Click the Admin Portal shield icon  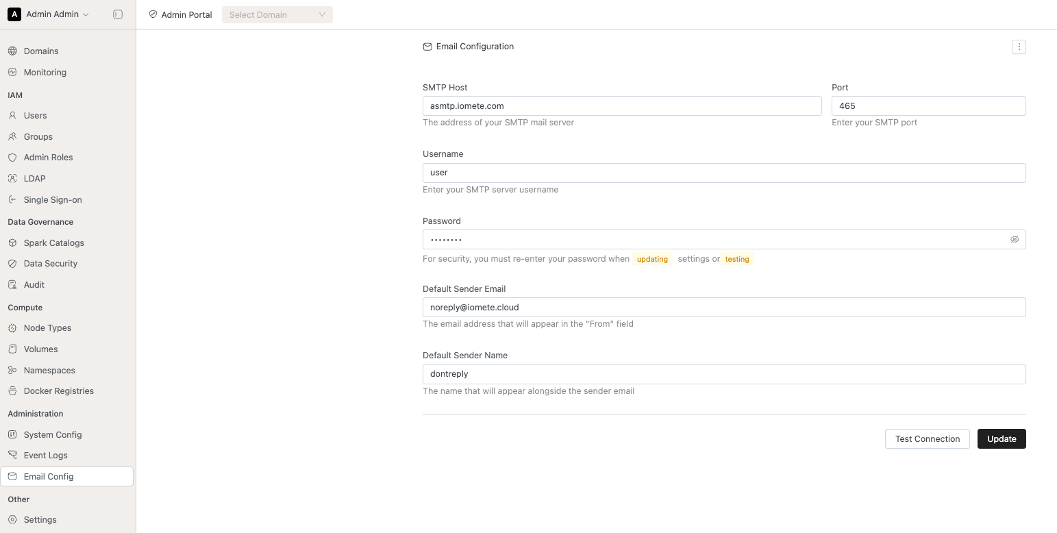[153, 14]
